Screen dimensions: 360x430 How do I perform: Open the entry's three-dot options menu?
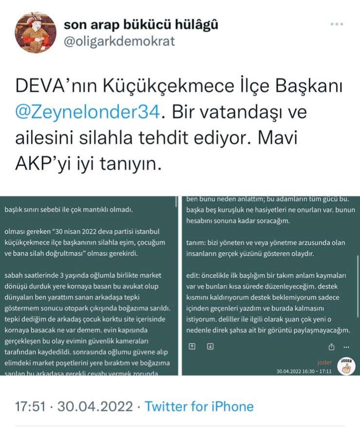(346, 347)
